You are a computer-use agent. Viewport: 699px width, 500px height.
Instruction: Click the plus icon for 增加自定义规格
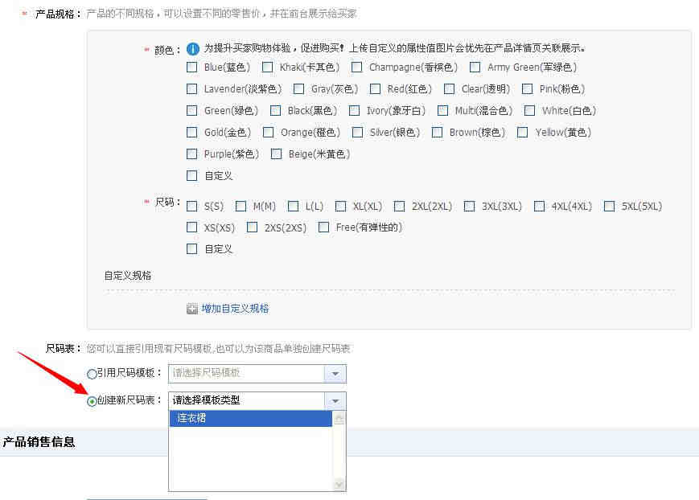tap(191, 309)
